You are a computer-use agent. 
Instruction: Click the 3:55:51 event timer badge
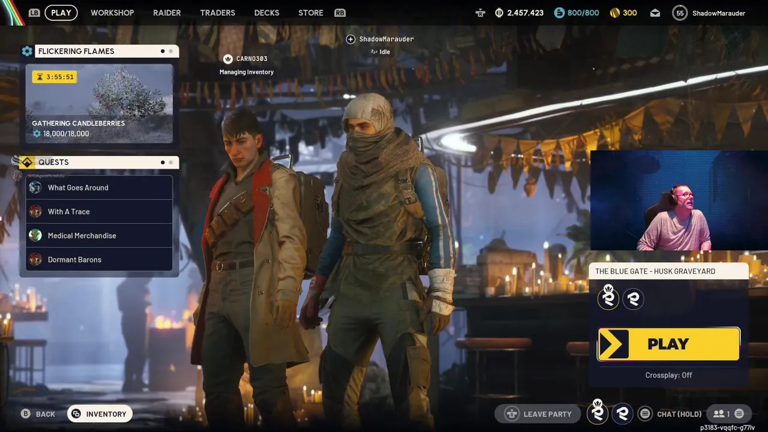tap(55, 77)
